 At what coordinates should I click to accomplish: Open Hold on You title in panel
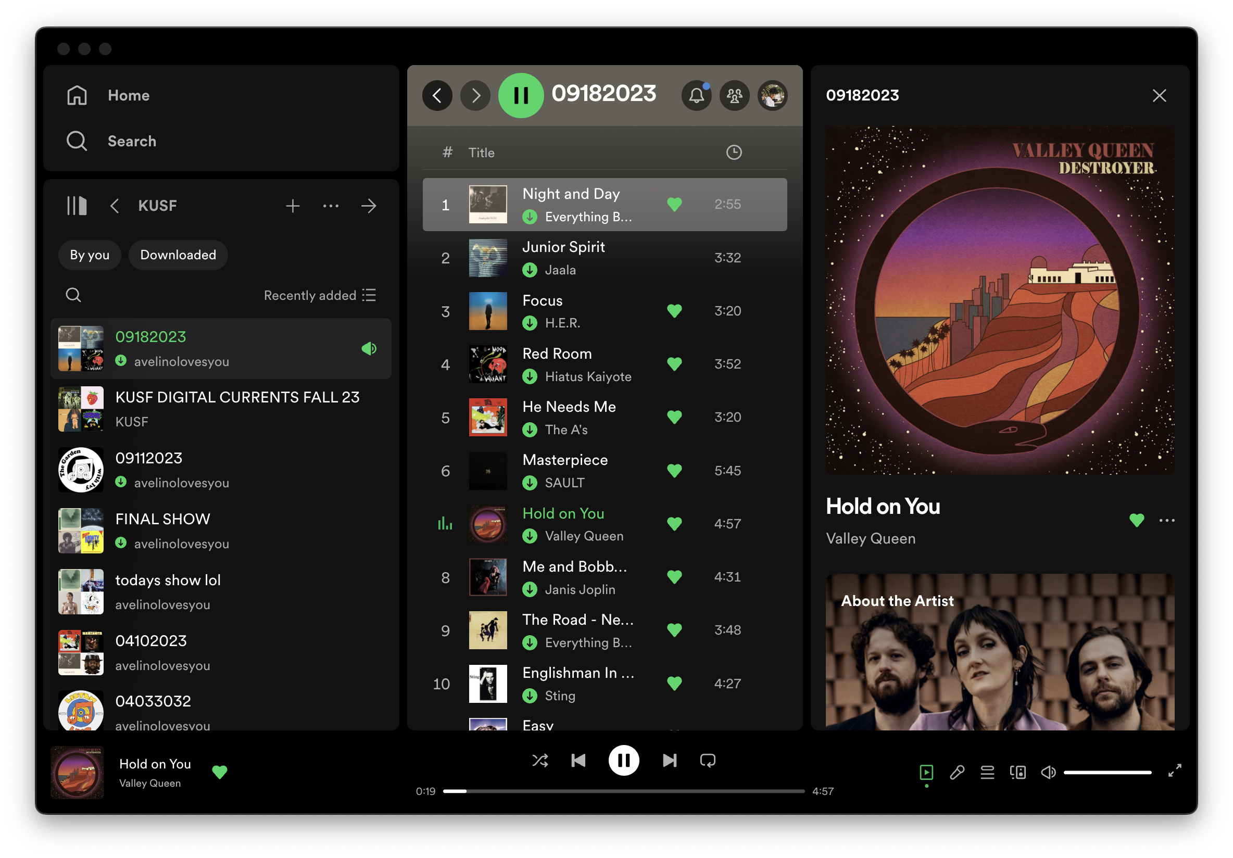click(x=883, y=507)
